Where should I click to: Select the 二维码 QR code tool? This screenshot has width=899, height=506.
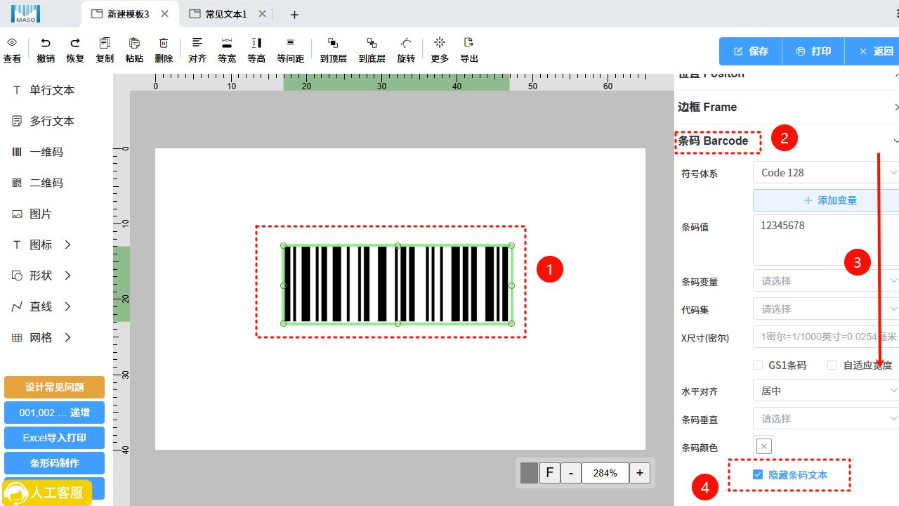coord(46,183)
